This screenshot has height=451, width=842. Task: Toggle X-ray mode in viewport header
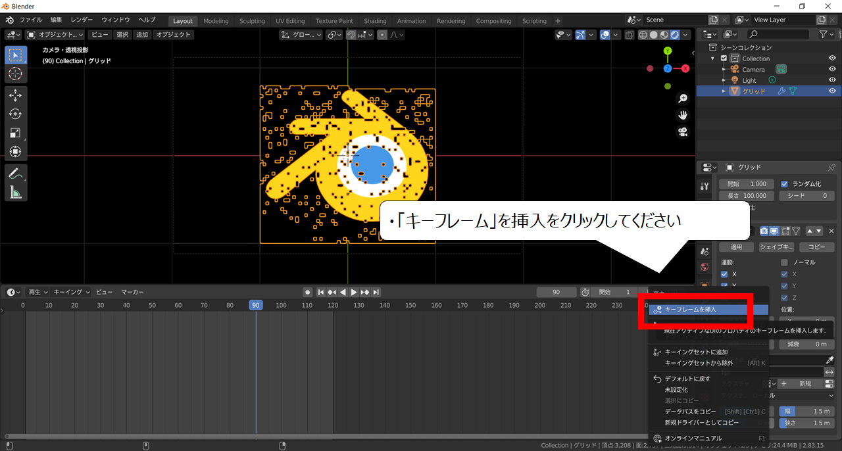tap(630, 35)
